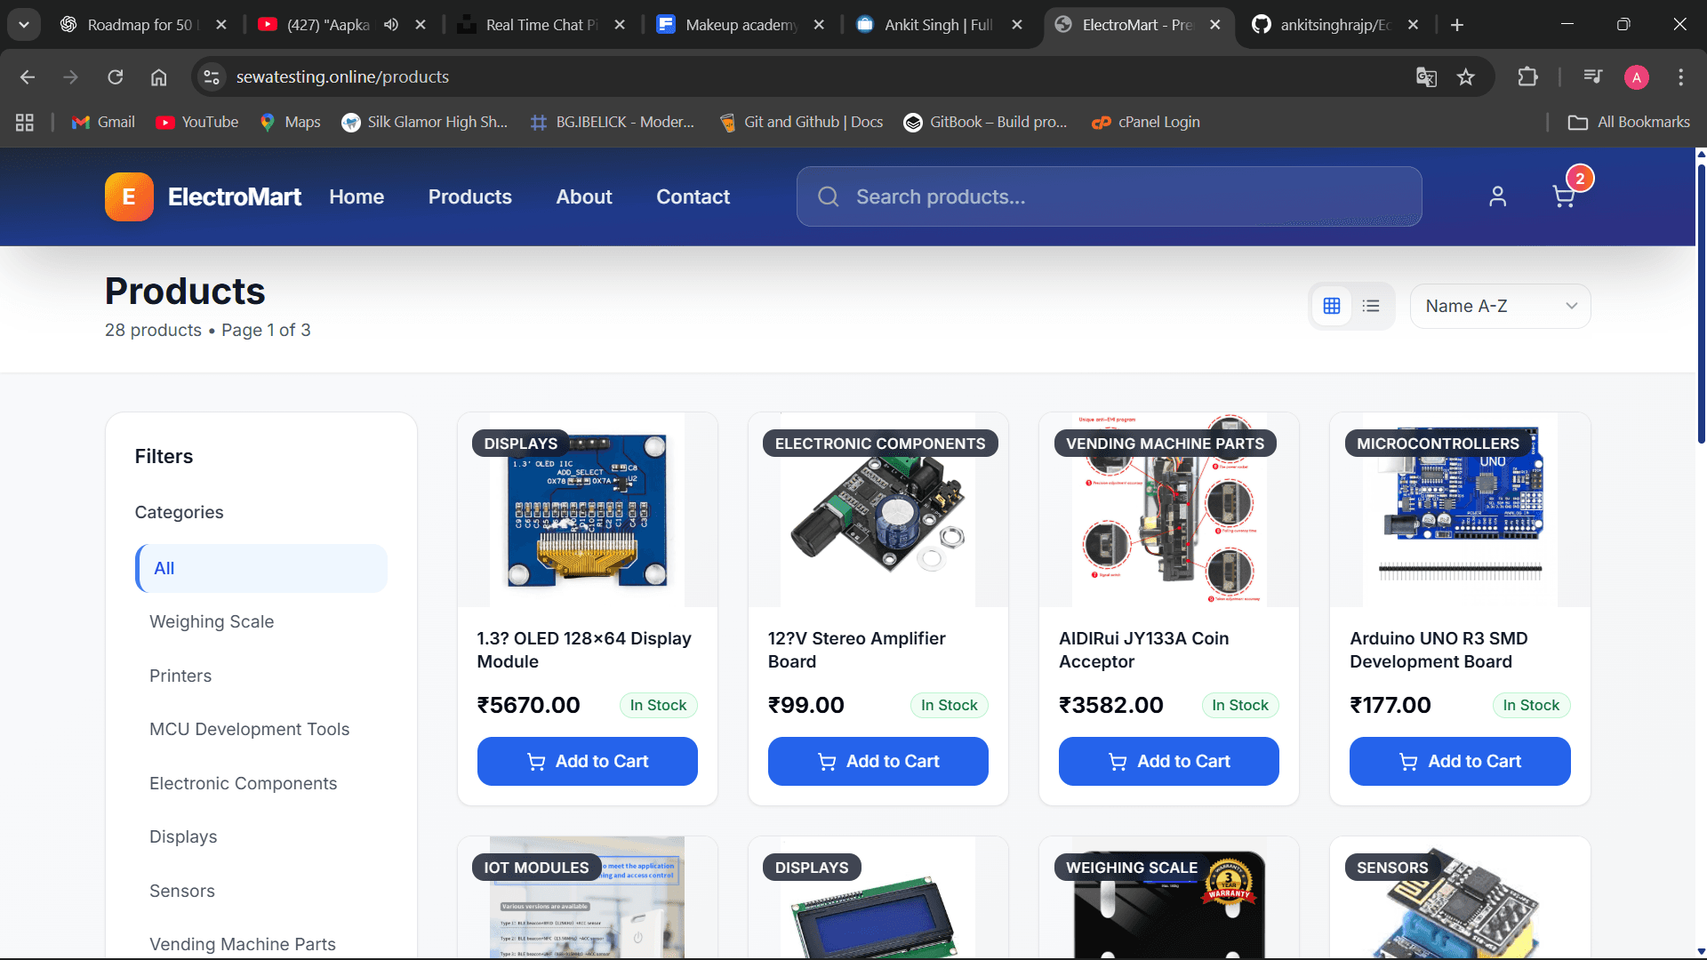1707x960 pixels.
Task: Reload the page
Action: [x=116, y=77]
